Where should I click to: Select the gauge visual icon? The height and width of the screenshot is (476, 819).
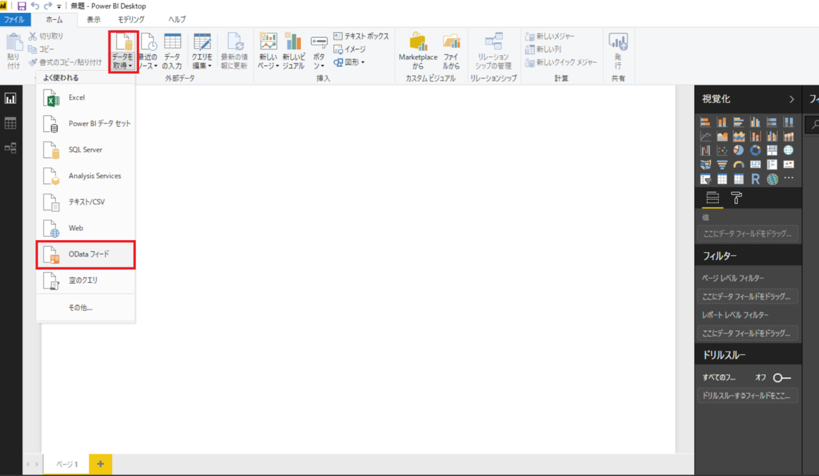739,164
